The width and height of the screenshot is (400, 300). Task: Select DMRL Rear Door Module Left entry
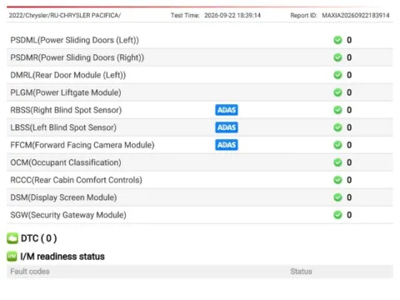click(200, 75)
